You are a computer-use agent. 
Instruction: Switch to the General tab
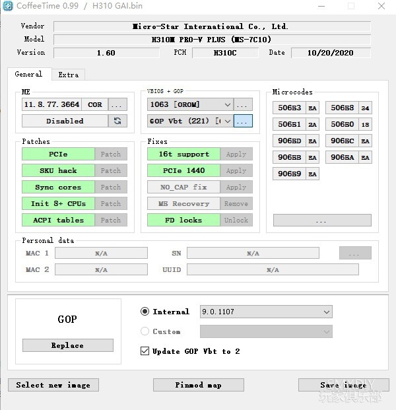pyautogui.click(x=29, y=74)
